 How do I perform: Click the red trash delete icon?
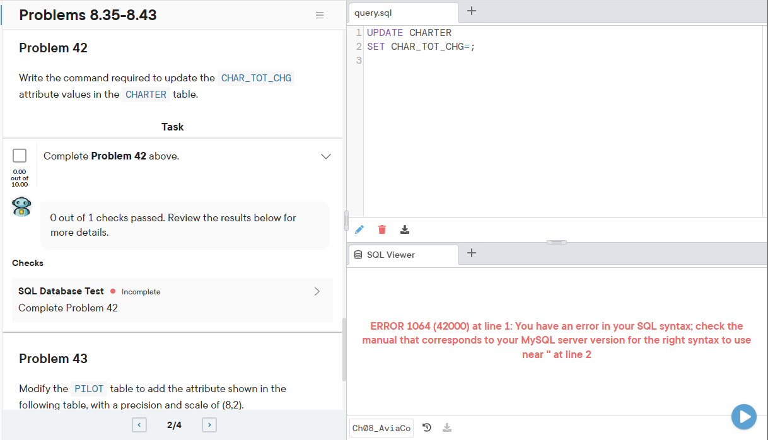pos(382,229)
